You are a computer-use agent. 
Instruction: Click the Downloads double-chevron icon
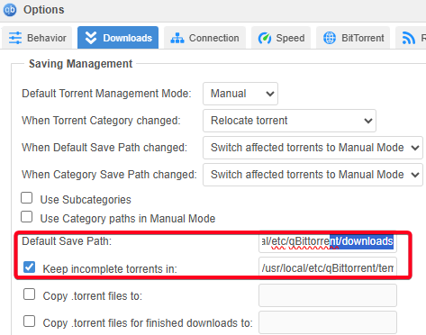(91, 38)
